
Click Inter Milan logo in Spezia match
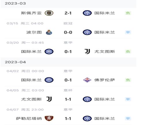coord(87,13)
